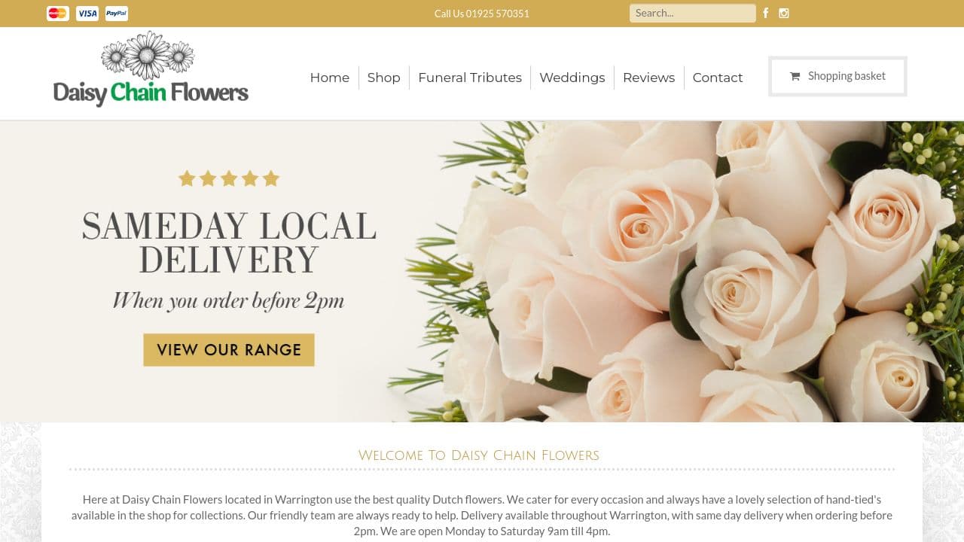Click the Sameday Local Delivery heading
The height and width of the screenshot is (542, 964).
[x=229, y=242]
